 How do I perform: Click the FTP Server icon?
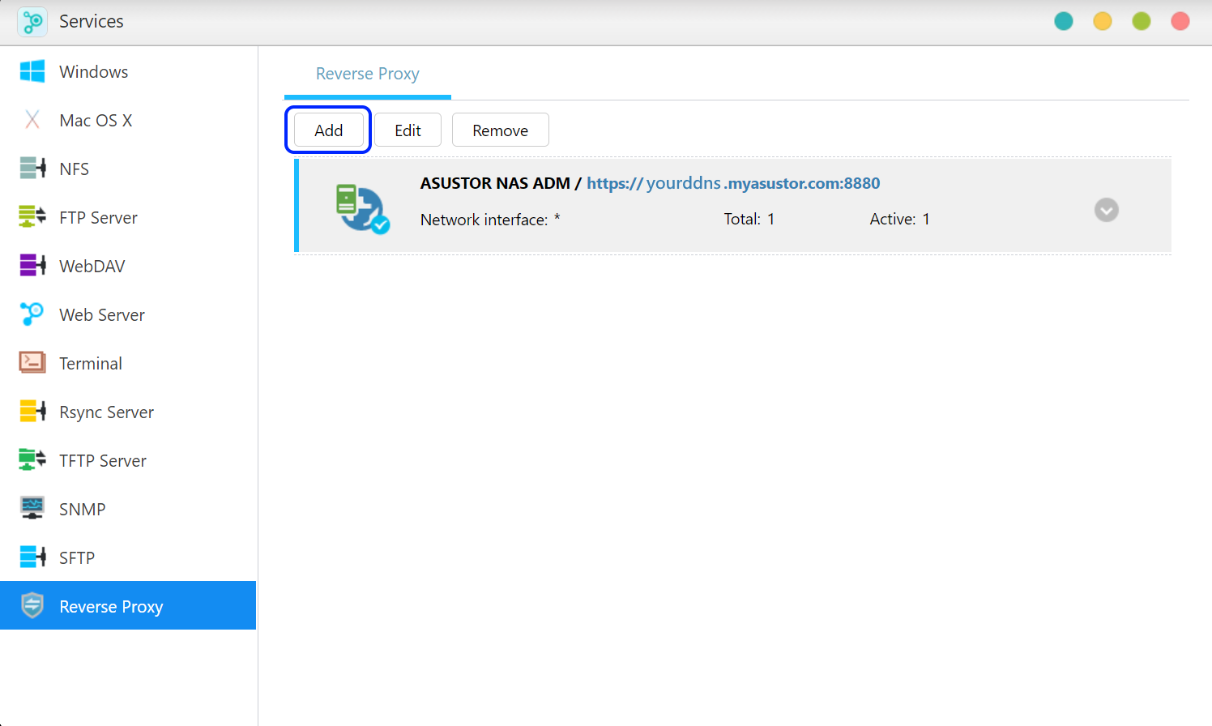[x=32, y=217]
